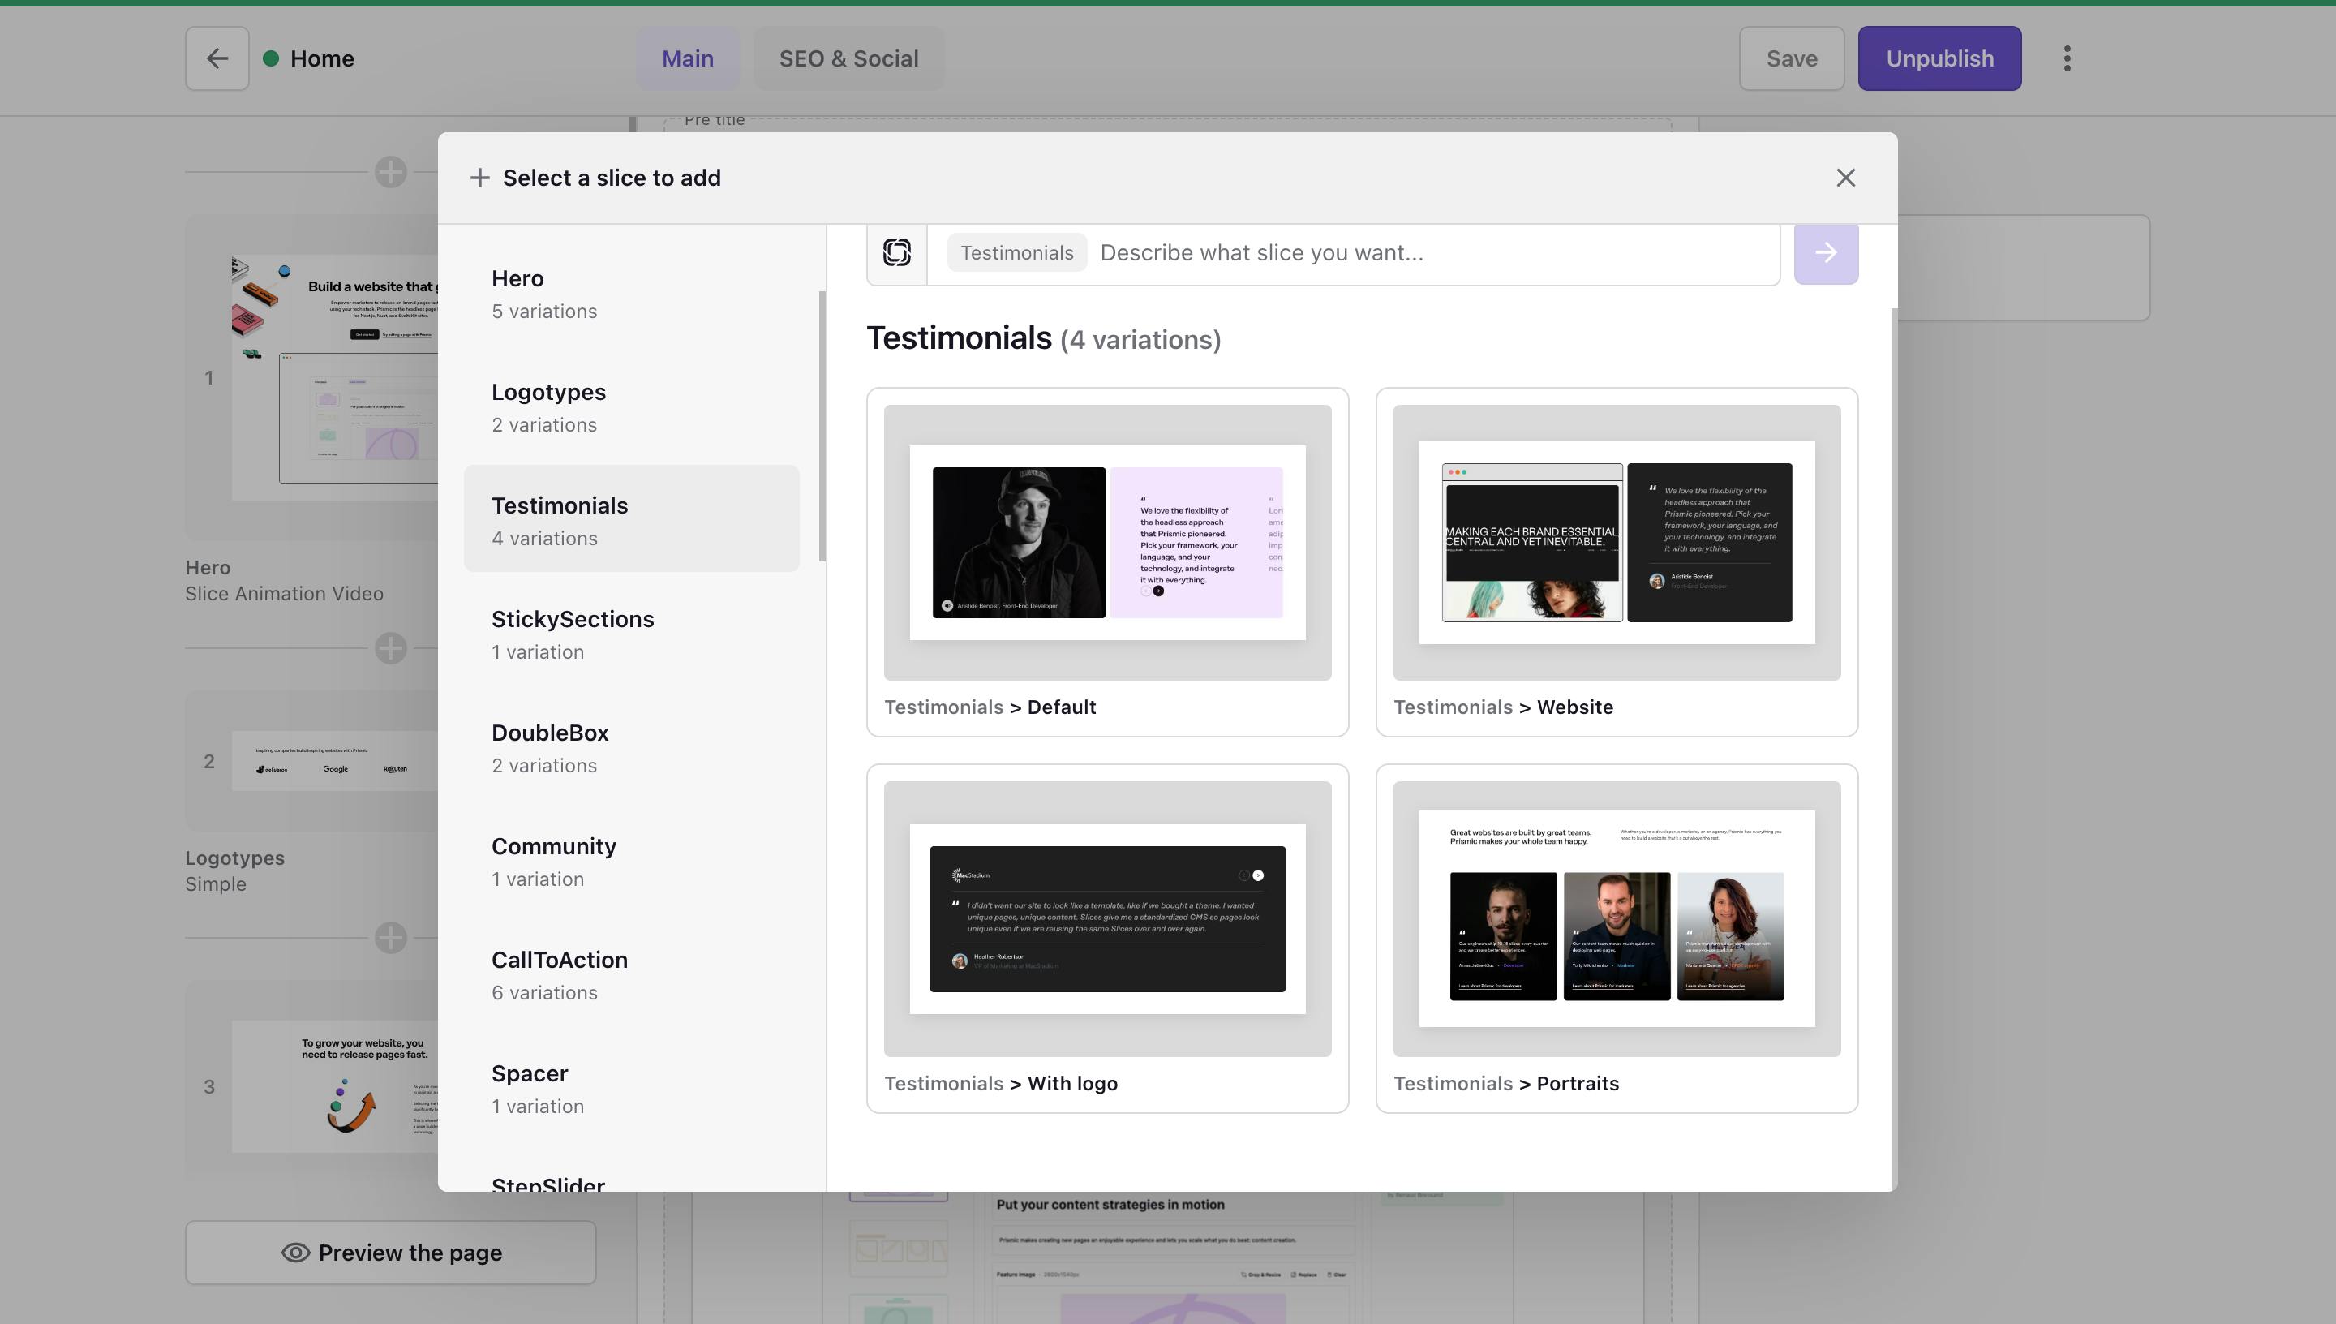Submit slice description with arrow button
The height and width of the screenshot is (1324, 2336).
pyautogui.click(x=1825, y=253)
